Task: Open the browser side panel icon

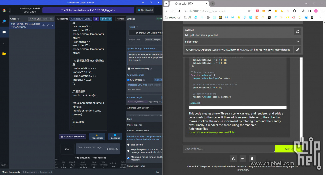Action: pos(310,11)
